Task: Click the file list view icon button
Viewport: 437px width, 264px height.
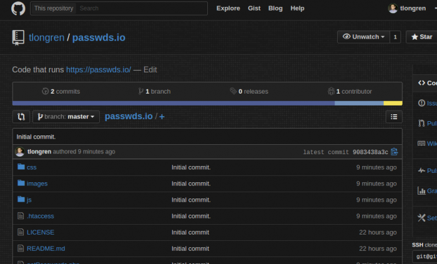Action: 394,117
